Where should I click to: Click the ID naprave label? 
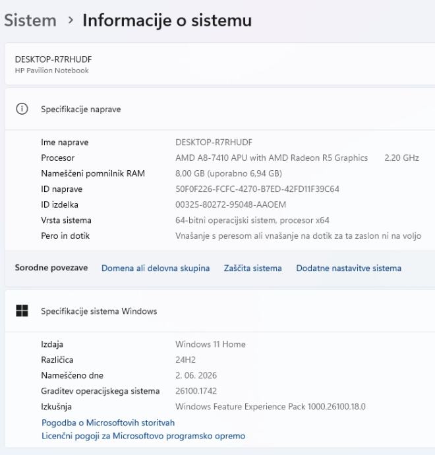pyautogui.click(x=62, y=189)
